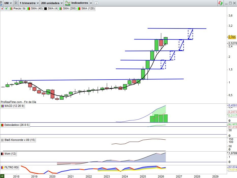The height and width of the screenshot is (178, 237).
Task: Click the 2,5270 price axis label
Action: [232, 43]
